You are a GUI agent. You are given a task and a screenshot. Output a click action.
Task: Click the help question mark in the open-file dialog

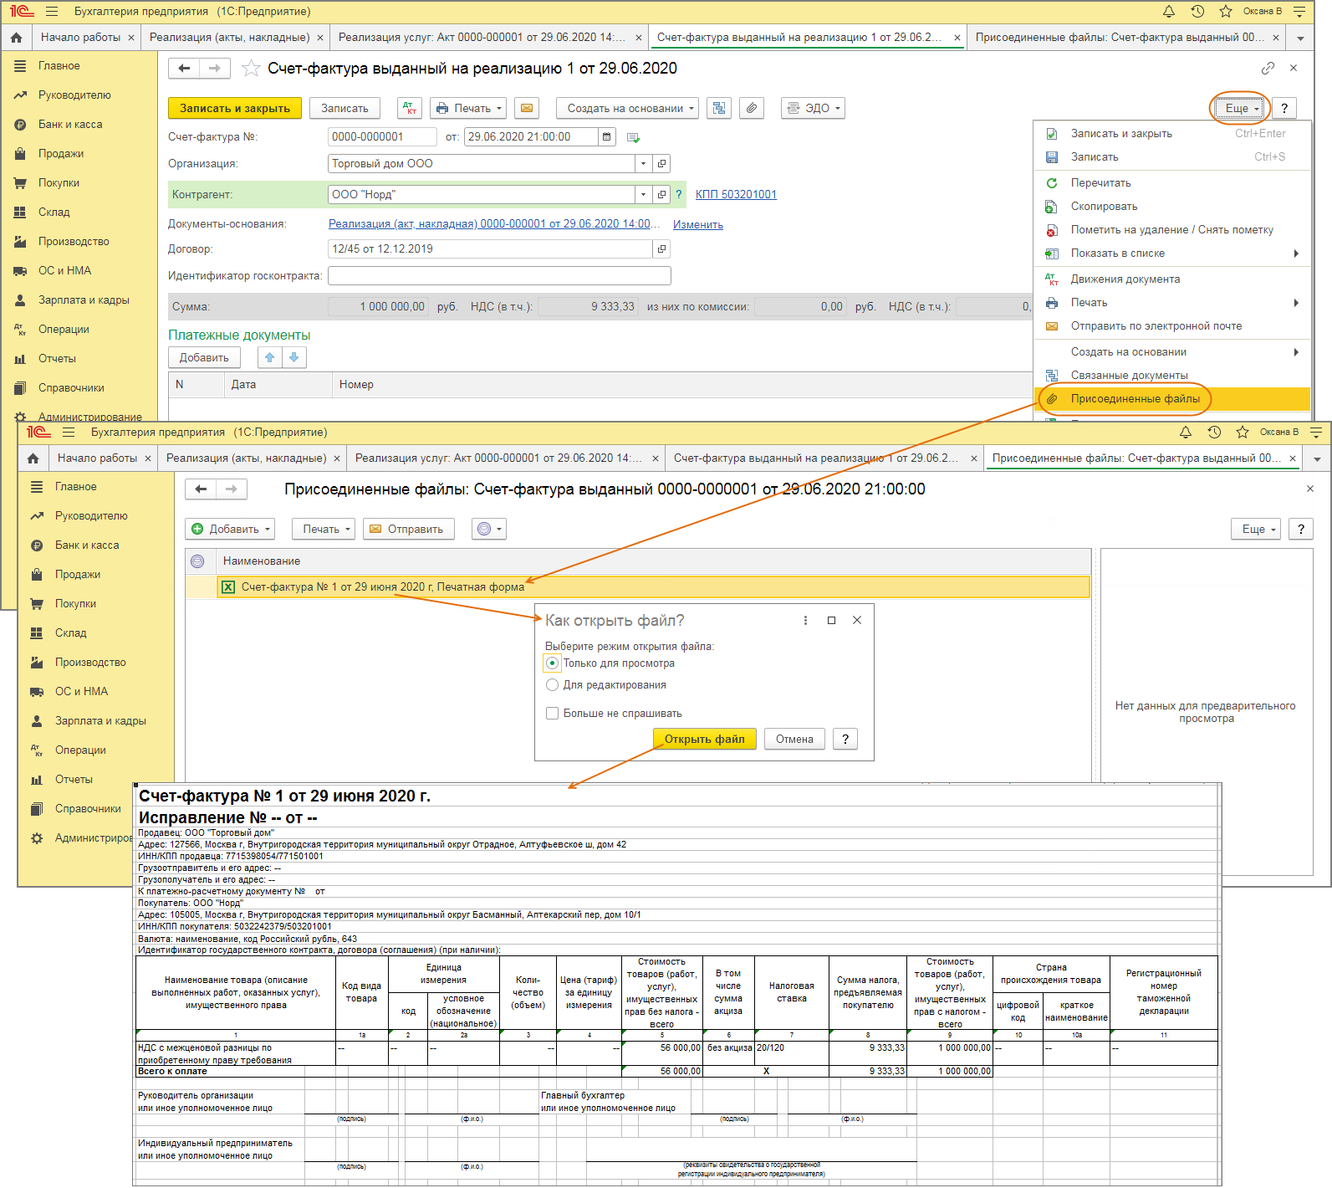point(845,739)
